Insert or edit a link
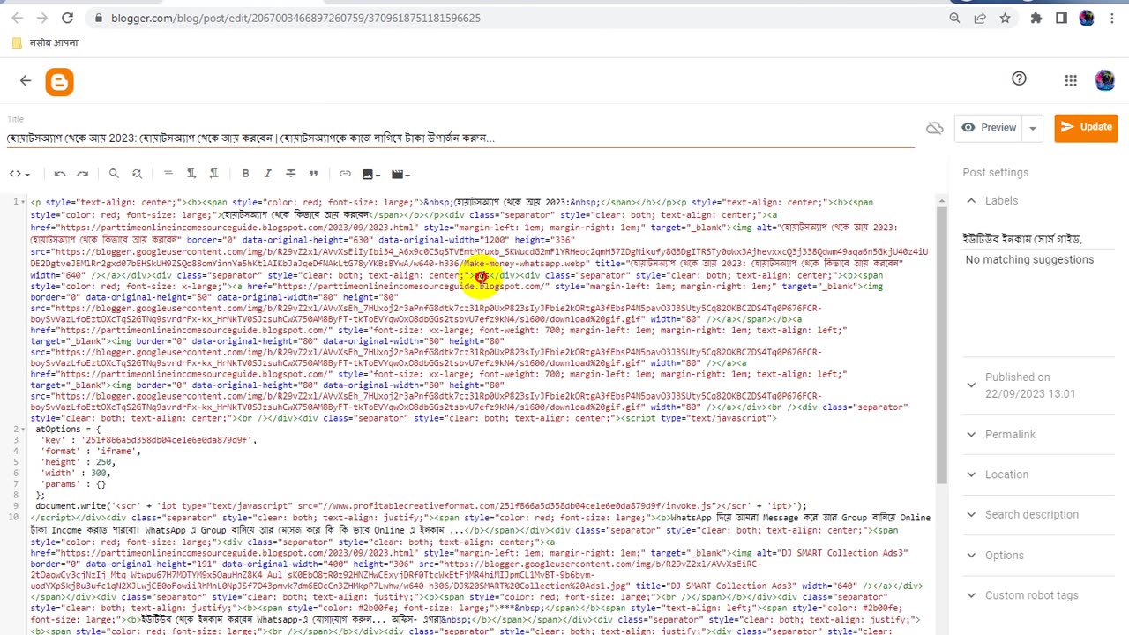 point(345,174)
